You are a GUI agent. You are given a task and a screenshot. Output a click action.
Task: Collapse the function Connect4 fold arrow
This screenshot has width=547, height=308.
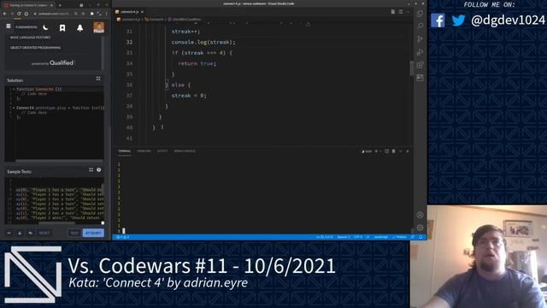pos(14,89)
